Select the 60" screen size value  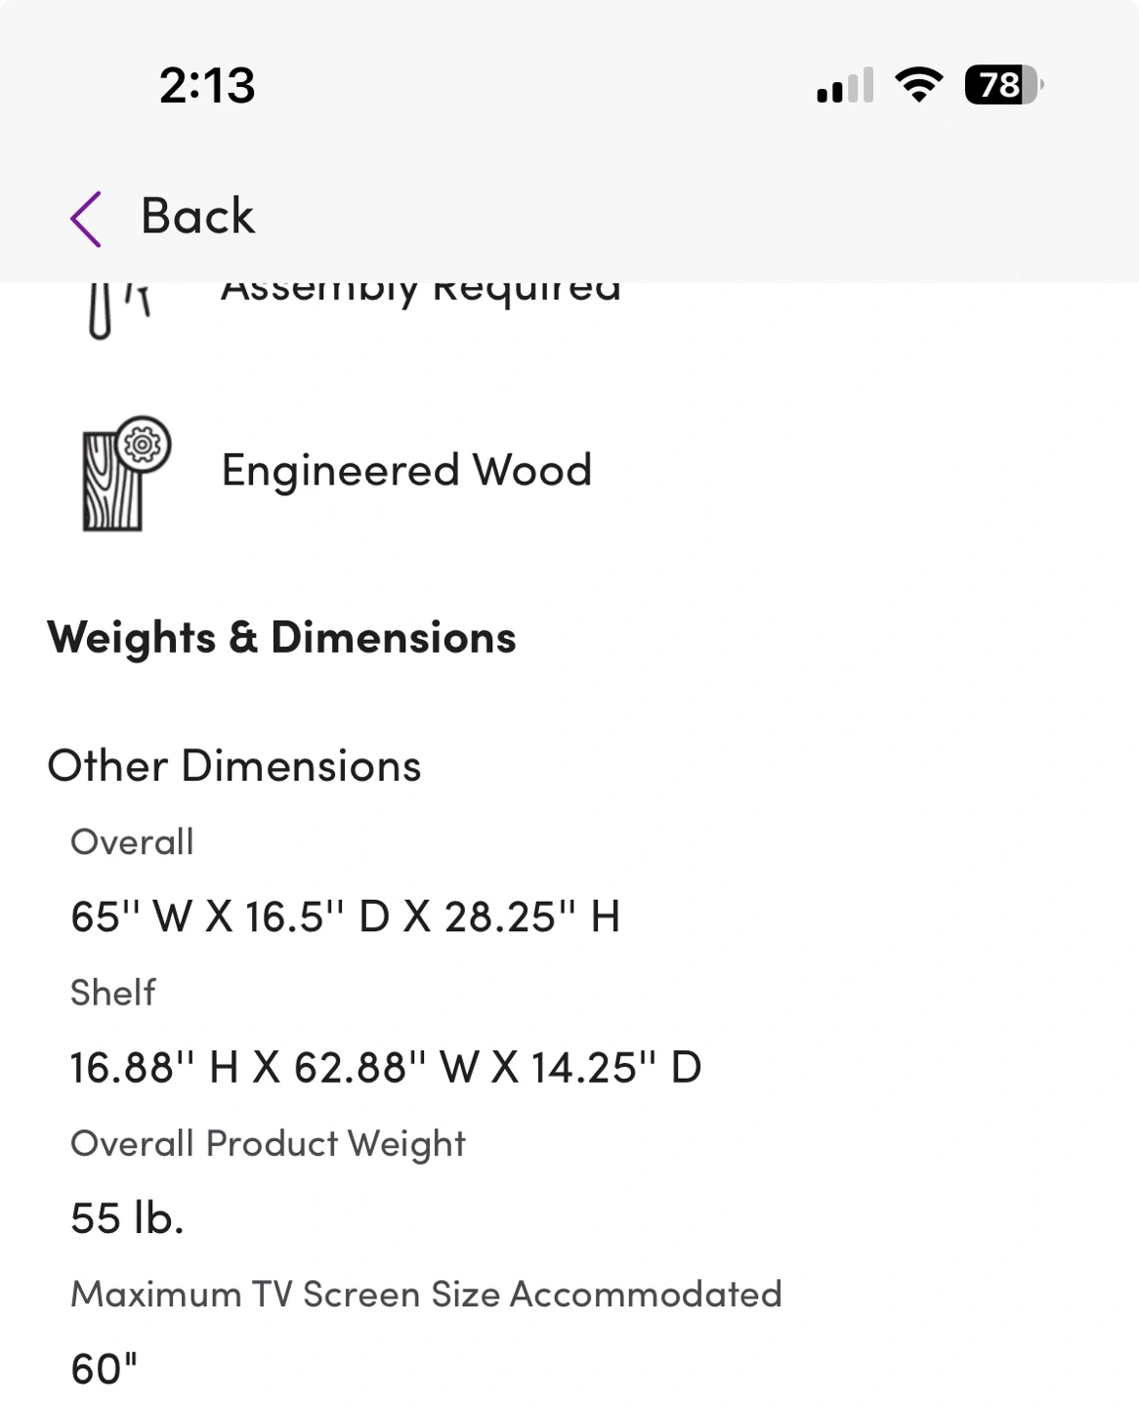[104, 1369]
